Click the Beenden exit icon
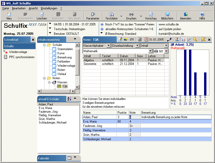This screenshot has width=215, height=163. [186, 15]
